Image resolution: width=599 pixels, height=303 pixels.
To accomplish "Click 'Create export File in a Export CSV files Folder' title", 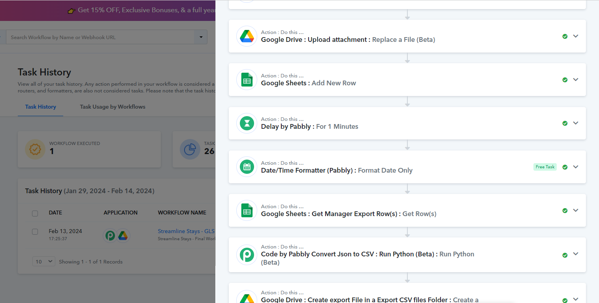I will 370,300.
